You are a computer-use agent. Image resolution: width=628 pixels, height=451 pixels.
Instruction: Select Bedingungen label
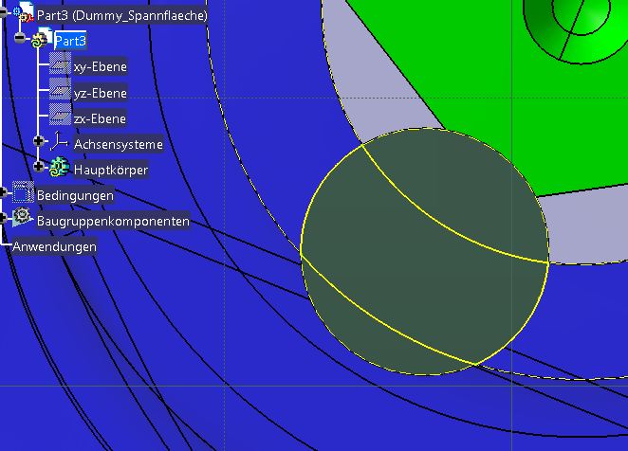(75, 195)
